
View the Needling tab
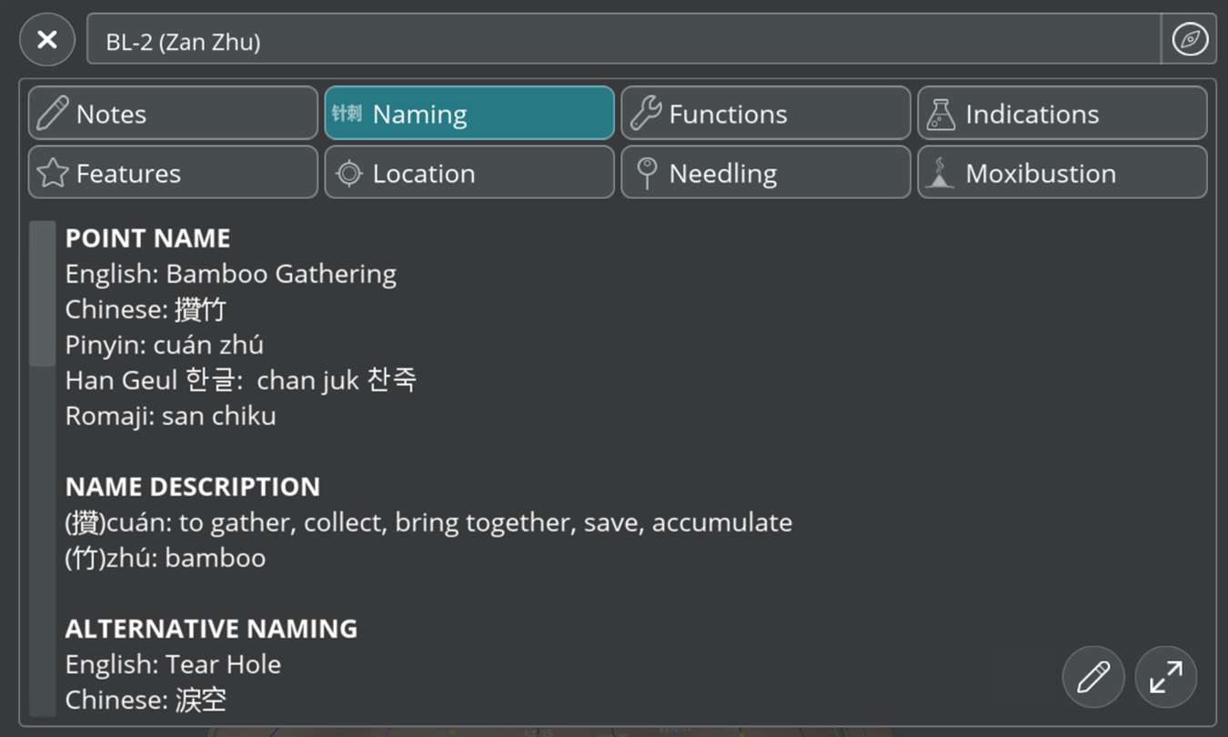click(766, 173)
